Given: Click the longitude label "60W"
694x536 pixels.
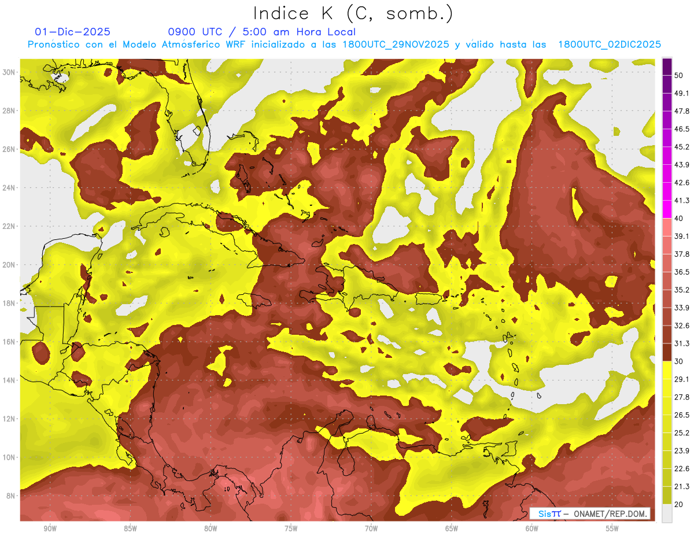Looking at the screenshot, I should [532, 528].
